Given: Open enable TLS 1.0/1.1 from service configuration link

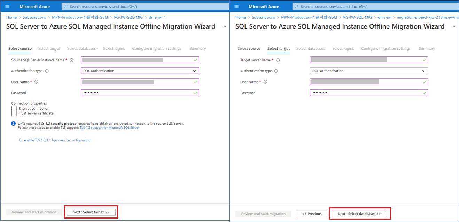Looking at the screenshot, I should 55,140.
